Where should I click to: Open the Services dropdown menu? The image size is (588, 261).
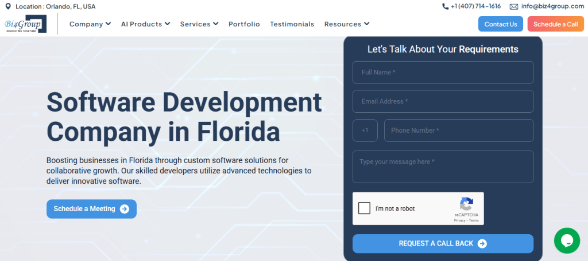click(x=199, y=24)
